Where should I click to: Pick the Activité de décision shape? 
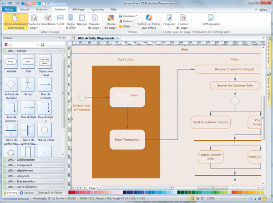pyautogui.click(x=11, y=85)
